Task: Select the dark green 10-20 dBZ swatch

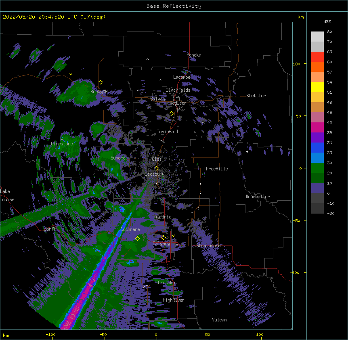Action: [317, 178]
